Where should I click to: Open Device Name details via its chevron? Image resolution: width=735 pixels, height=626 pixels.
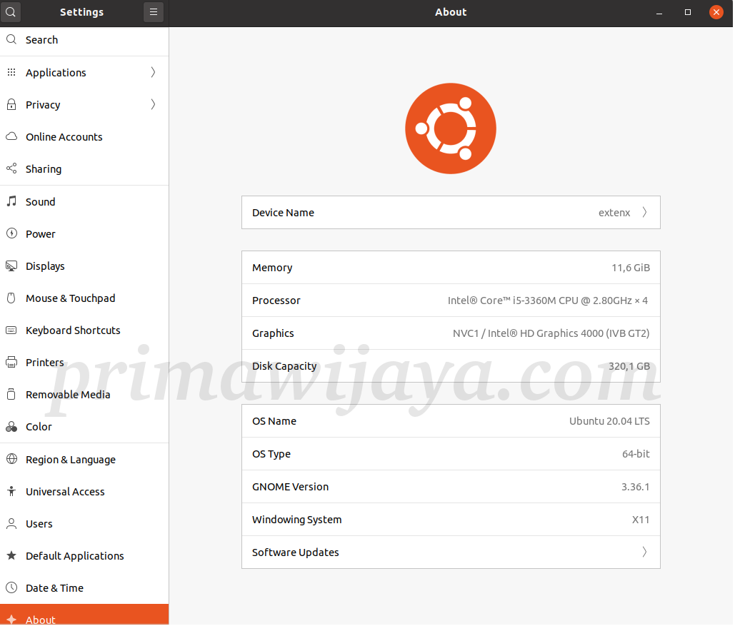(644, 212)
